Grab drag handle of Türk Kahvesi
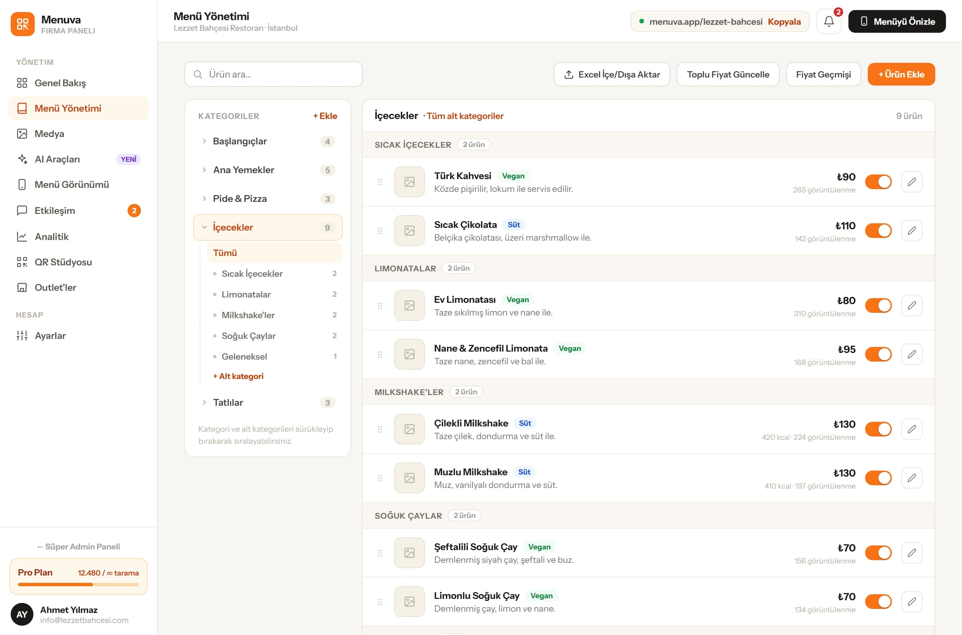Image resolution: width=962 pixels, height=635 pixels. point(379,182)
